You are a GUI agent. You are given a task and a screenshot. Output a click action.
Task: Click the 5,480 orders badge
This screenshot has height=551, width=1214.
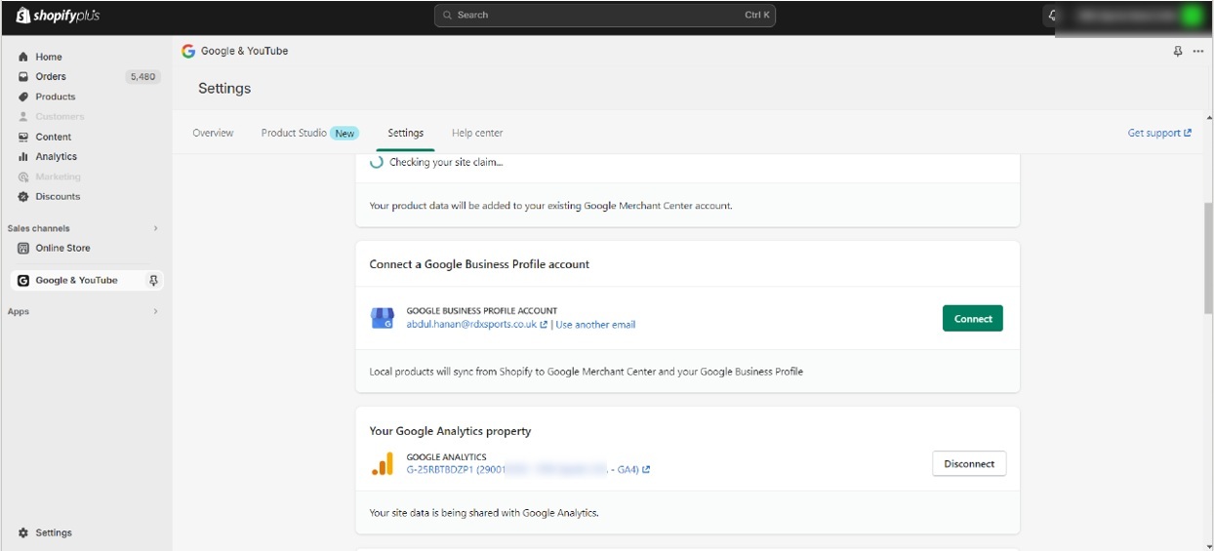(x=142, y=76)
